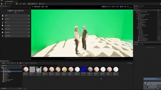Select the Details panel tab
Screen dimensions: 161x90
(x=136, y=44)
